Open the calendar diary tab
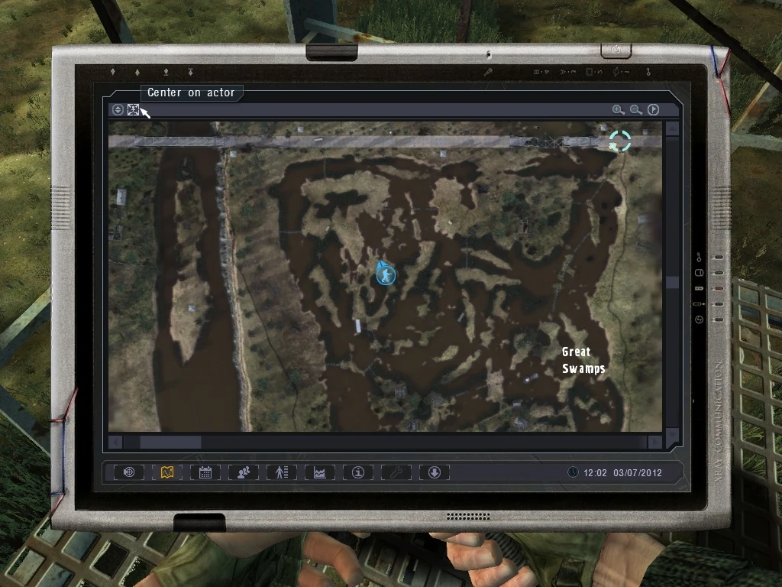Viewport: 782px width, 587px height. click(205, 472)
